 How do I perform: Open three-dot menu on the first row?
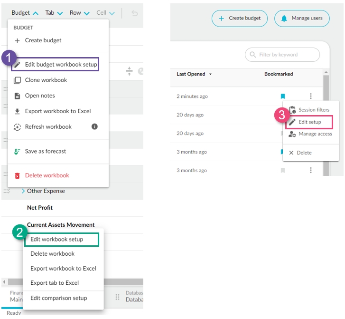(311, 96)
